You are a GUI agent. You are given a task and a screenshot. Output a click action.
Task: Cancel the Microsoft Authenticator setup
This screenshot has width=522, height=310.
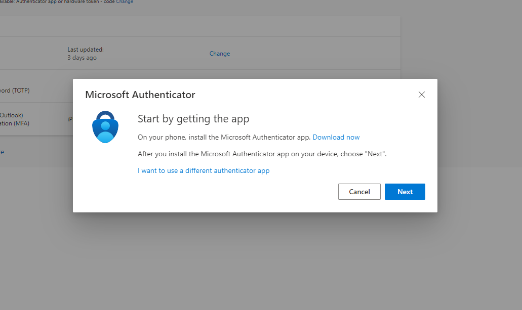click(359, 192)
